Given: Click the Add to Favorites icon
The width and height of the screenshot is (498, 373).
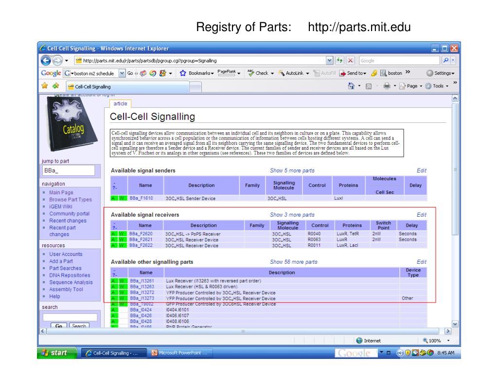Looking at the screenshot, I should (56, 85).
